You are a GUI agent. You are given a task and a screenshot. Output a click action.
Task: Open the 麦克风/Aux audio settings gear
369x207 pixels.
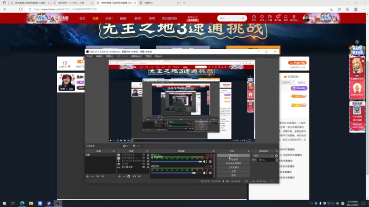pos(210,161)
